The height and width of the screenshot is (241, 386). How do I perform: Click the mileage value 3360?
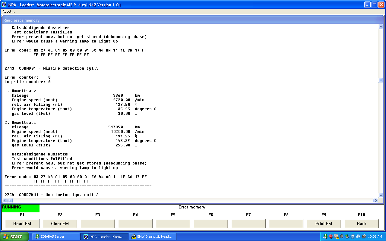(118, 95)
